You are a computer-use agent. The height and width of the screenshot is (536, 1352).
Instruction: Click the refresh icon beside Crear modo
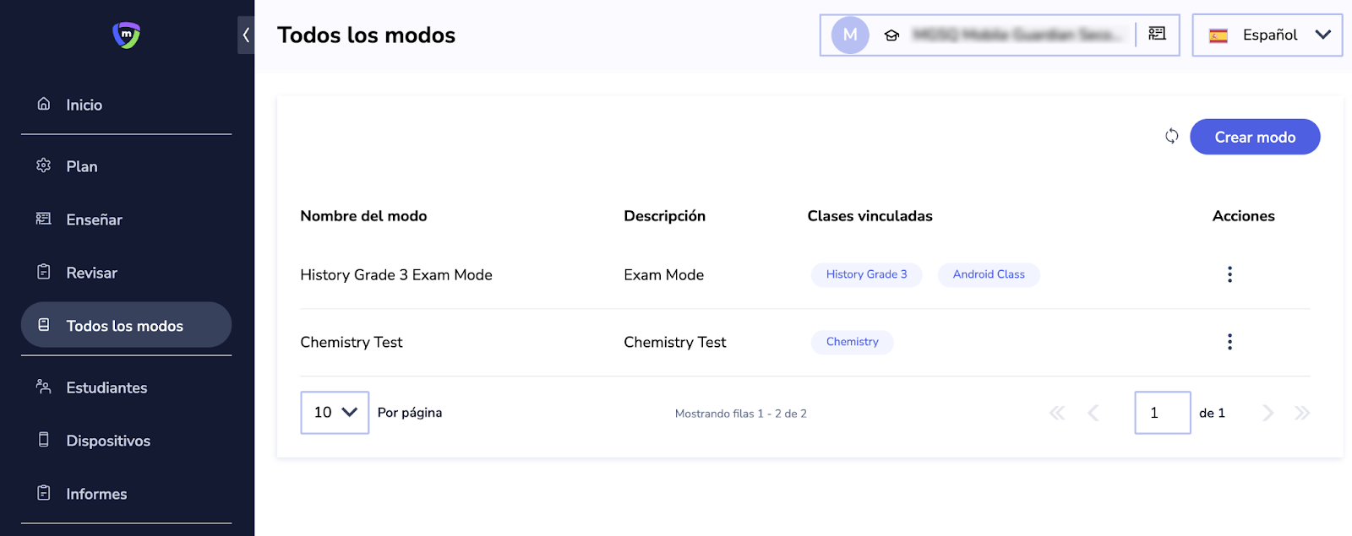[1171, 136]
